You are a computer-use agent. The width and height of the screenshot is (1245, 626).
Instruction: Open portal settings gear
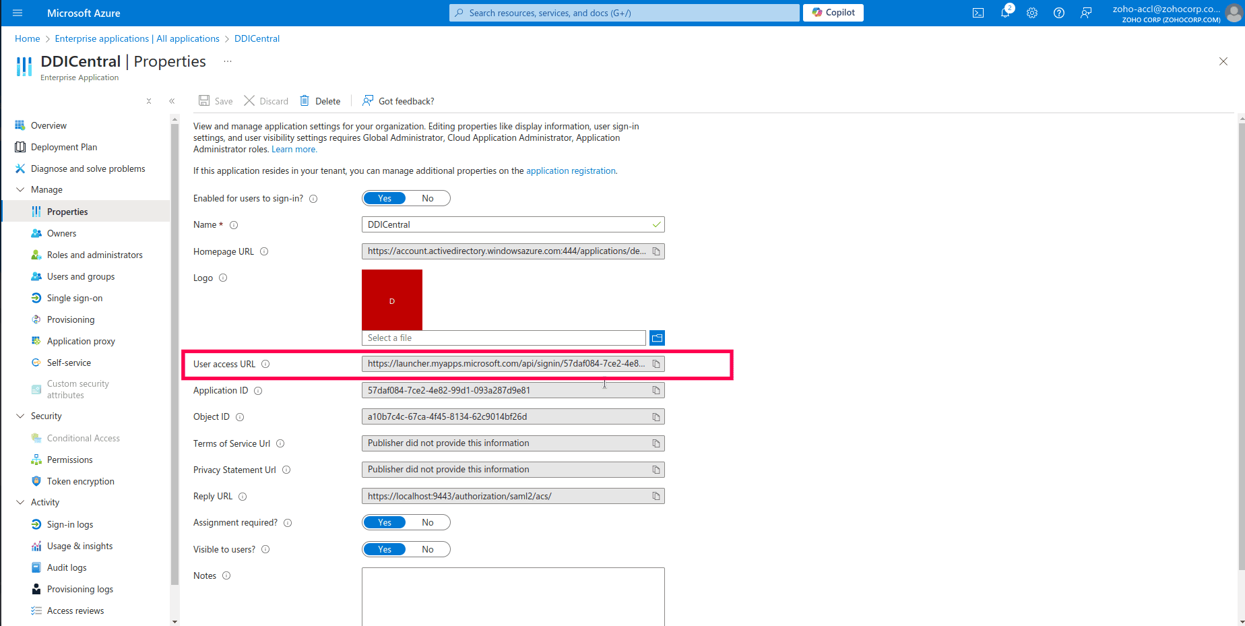1032,13
